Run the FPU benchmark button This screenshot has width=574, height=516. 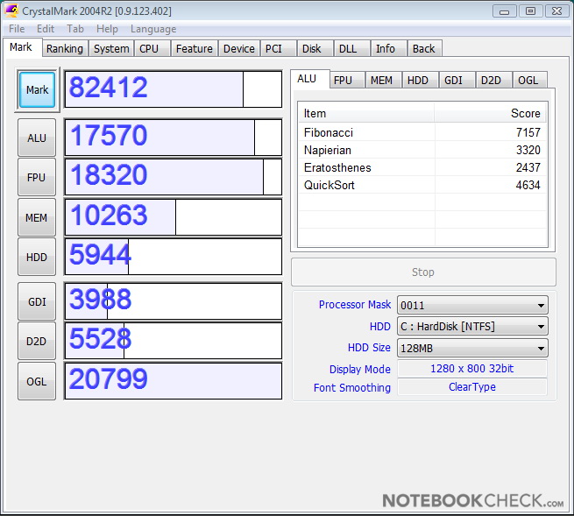(x=37, y=177)
